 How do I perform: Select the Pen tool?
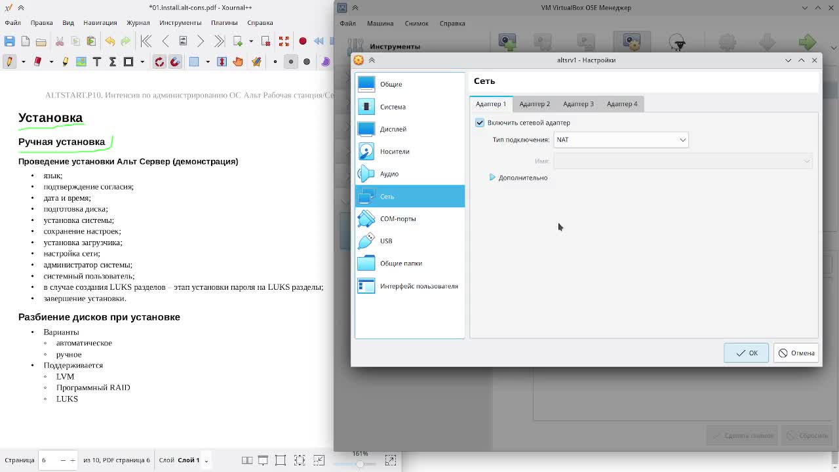pos(9,62)
